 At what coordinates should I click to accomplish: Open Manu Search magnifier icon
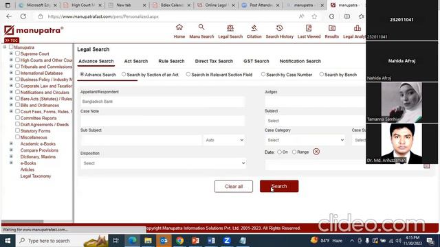pyautogui.click(x=201, y=27)
